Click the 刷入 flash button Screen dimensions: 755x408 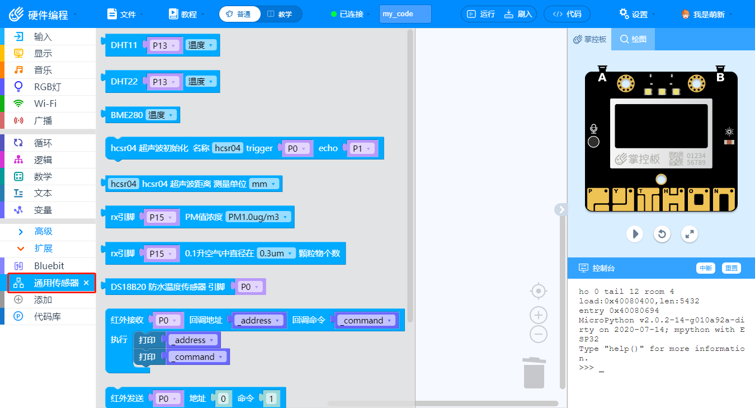click(518, 14)
